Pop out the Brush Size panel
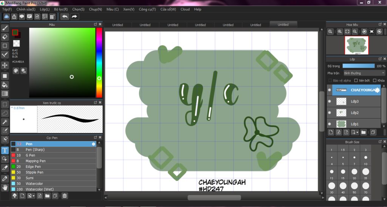Viewport: 387px width, 207px height. (x=380, y=142)
